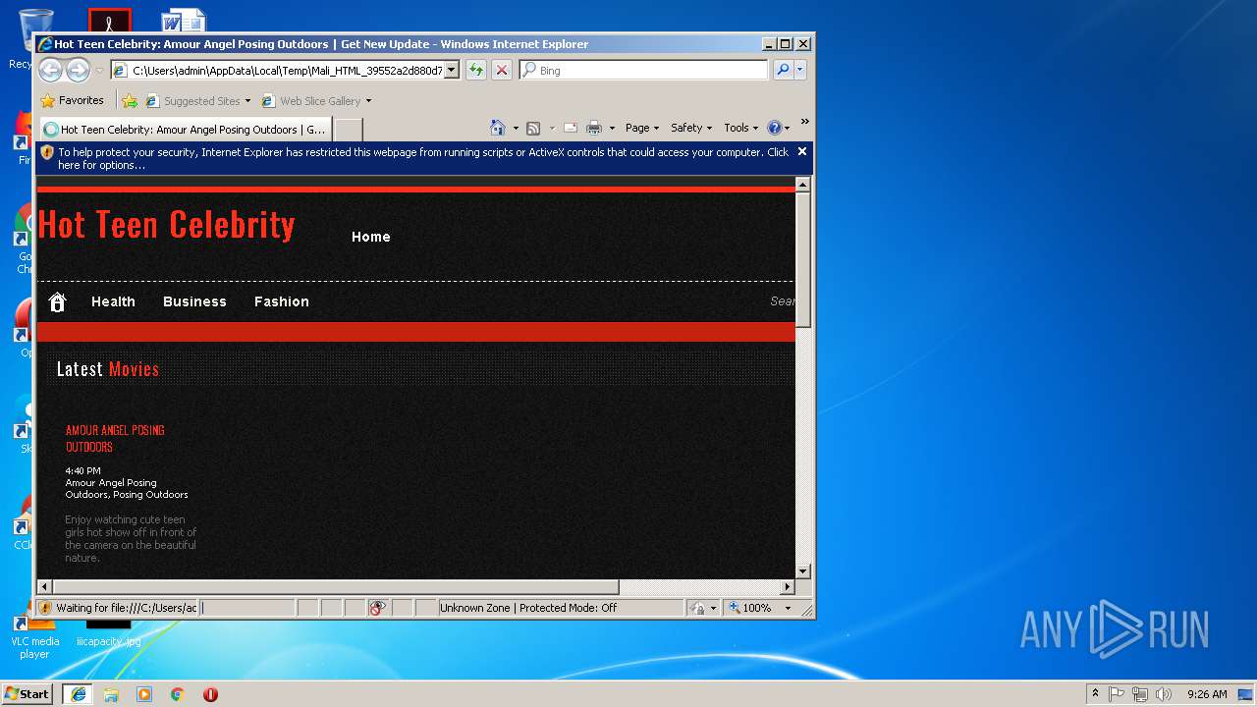Image resolution: width=1257 pixels, height=707 pixels.
Task: Open the Safety menu
Action: tap(691, 128)
